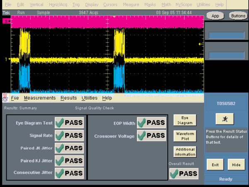Show Crossover Voltage PASS result details
The image size is (249, 187).
click(151, 136)
